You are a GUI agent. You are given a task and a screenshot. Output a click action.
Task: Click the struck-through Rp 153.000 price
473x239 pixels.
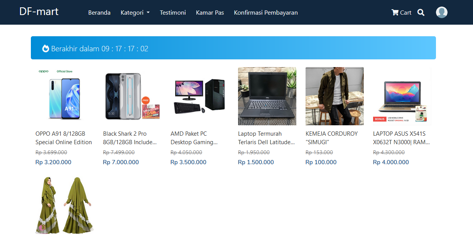(319, 153)
